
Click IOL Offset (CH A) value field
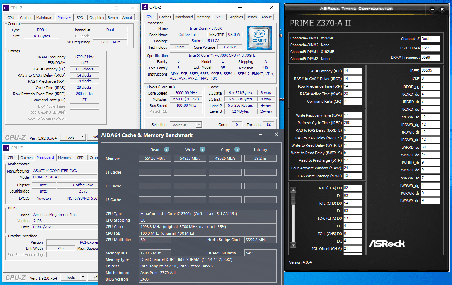pos(353,249)
